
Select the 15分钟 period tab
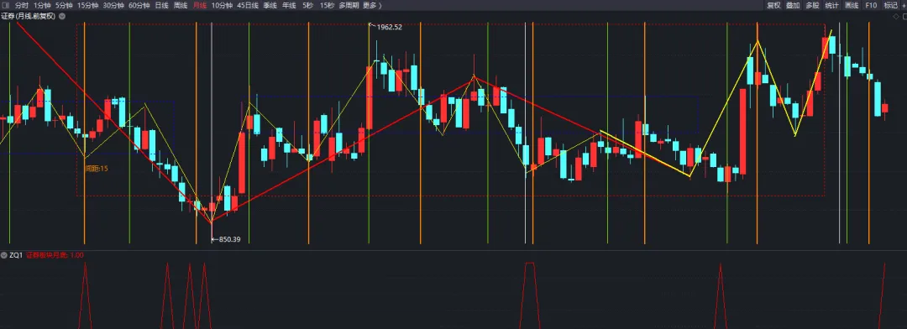tap(88, 5)
